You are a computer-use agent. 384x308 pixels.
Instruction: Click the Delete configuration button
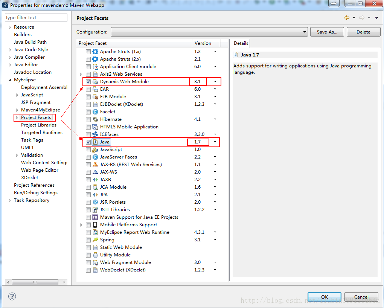click(x=363, y=32)
